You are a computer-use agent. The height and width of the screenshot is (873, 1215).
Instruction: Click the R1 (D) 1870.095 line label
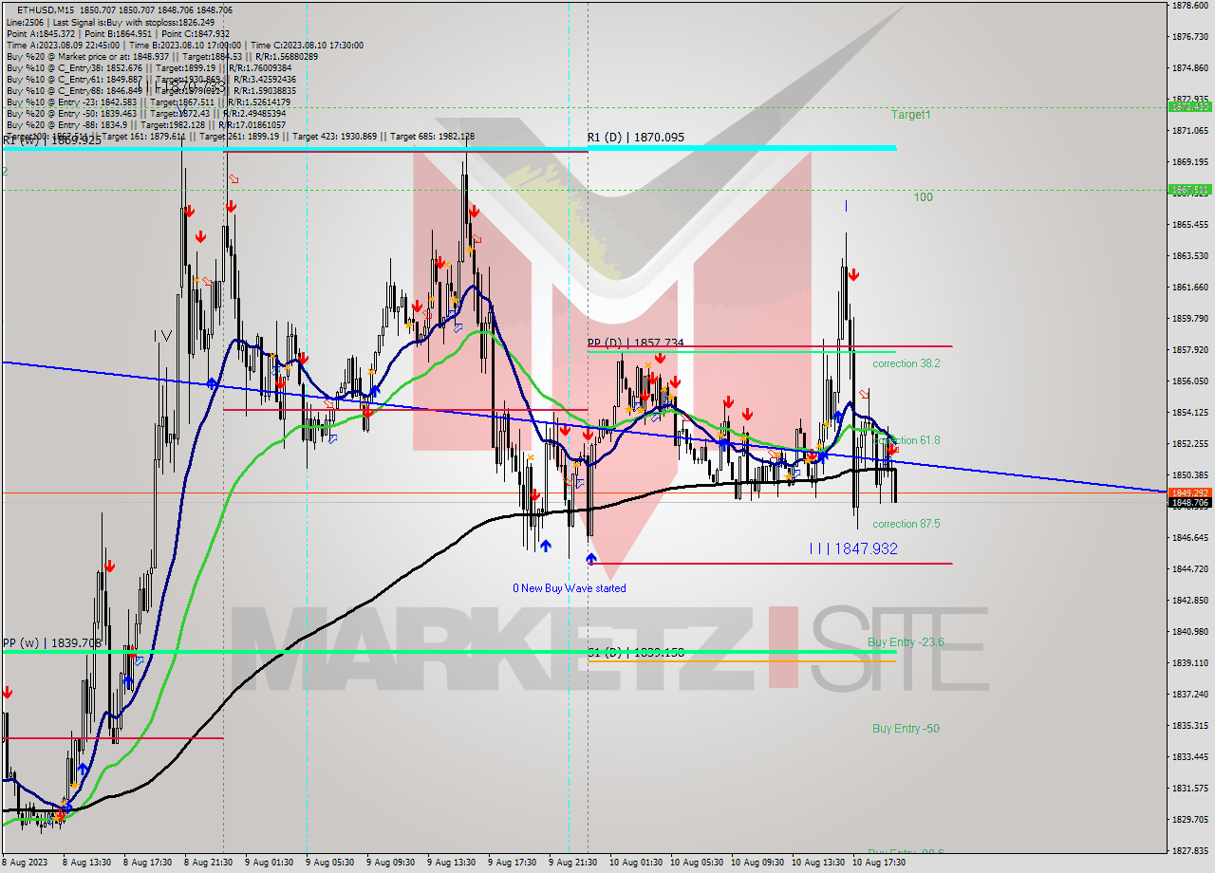634,138
